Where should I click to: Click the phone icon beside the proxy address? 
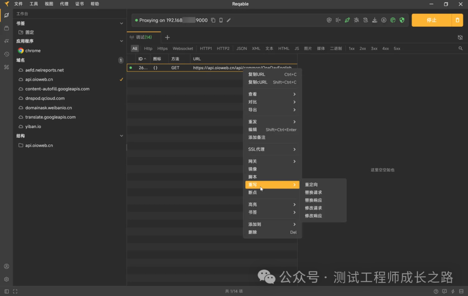[221, 20]
